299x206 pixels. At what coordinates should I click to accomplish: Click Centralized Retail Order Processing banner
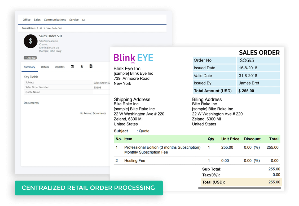pos(89,188)
